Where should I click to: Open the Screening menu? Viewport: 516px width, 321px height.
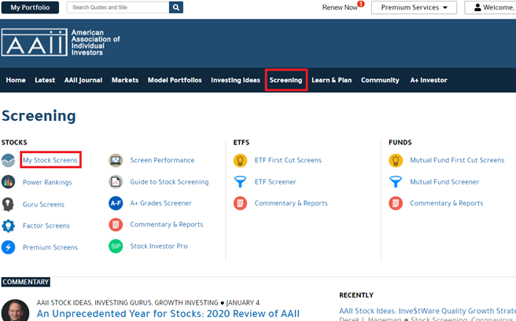click(x=286, y=80)
